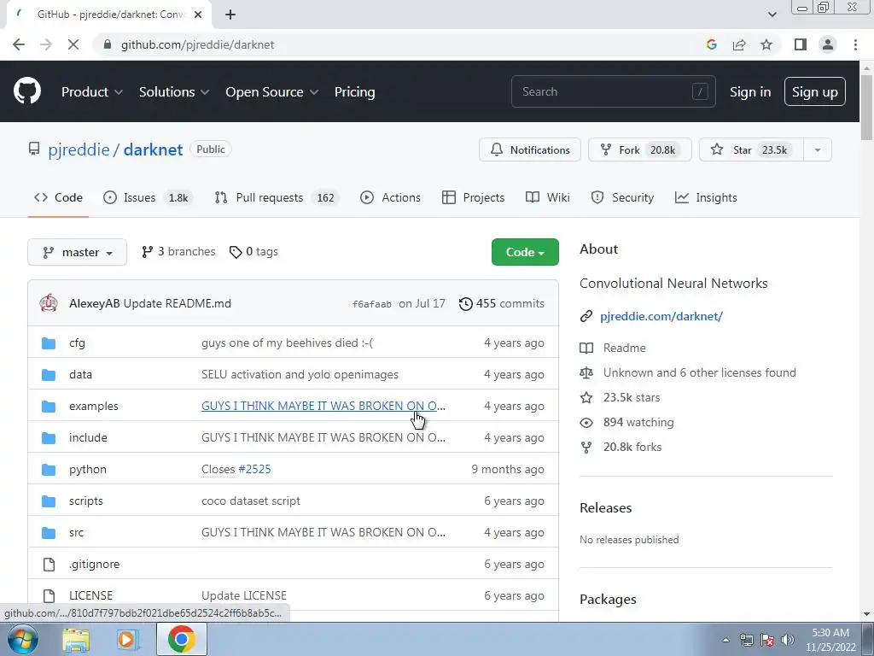Close the GitHub darknet tab
874x656 pixels.
198,15
